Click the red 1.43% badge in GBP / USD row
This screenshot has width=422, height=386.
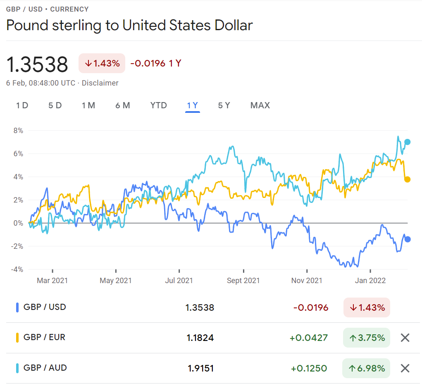click(367, 307)
